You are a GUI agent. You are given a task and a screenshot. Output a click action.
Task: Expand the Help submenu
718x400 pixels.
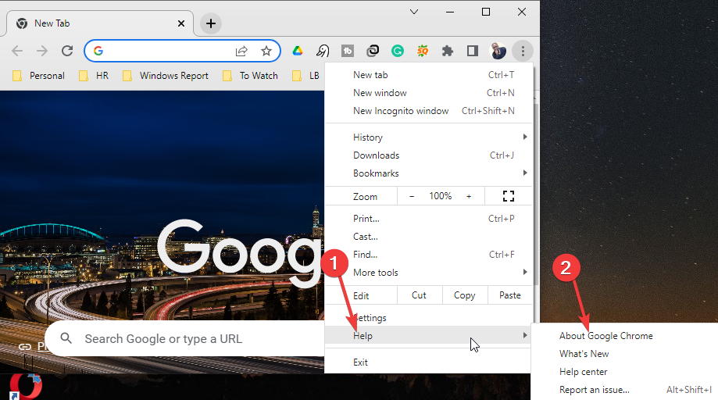click(x=429, y=335)
